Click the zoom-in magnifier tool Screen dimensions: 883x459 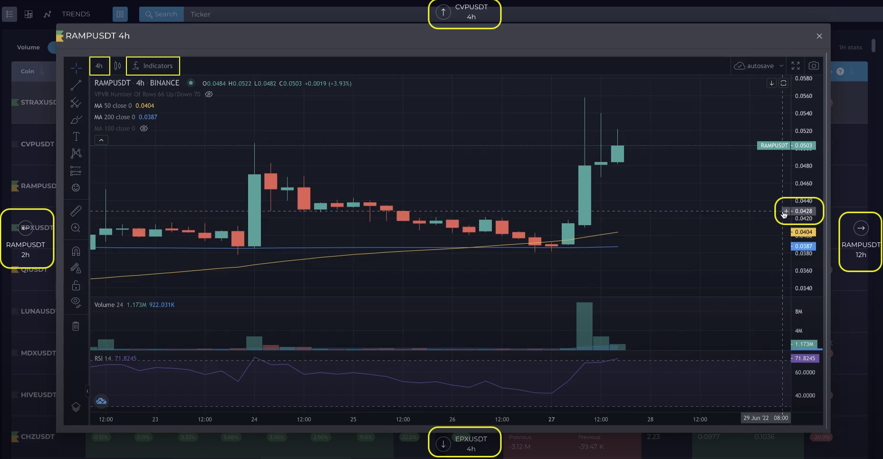point(76,228)
